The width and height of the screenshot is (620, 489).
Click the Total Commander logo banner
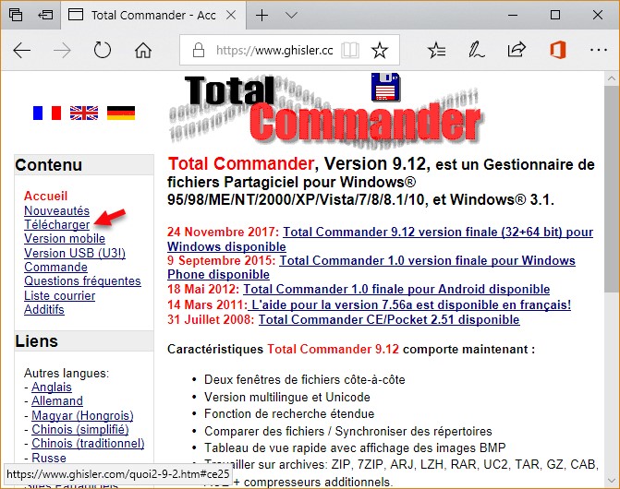click(x=326, y=111)
